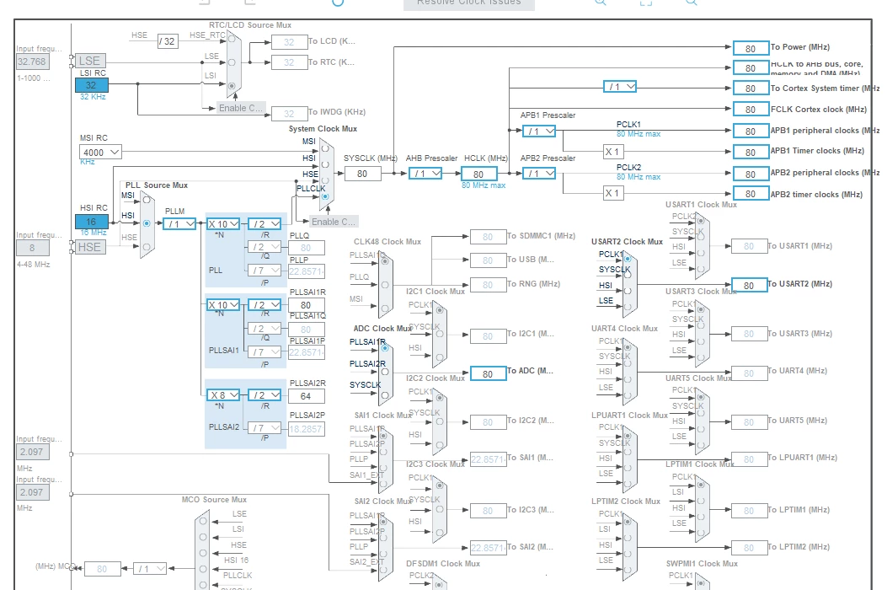Click Resolve Clock Issues button
This screenshot has height=590, width=887.
pos(469,3)
